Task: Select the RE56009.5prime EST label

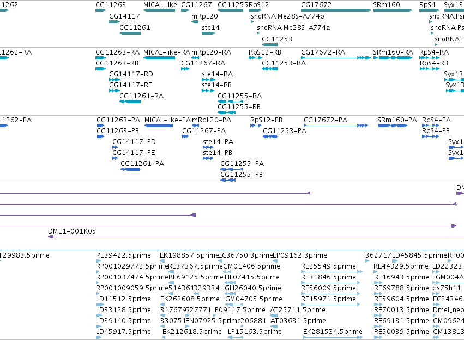Action: 328,288
